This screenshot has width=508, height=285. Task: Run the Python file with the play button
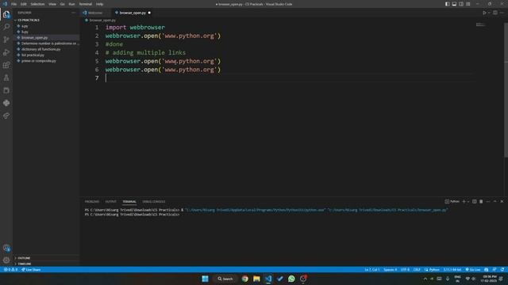[484, 13]
